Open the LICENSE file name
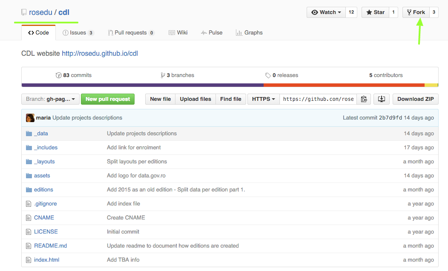Viewport: 448px width, 271px height. click(46, 231)
